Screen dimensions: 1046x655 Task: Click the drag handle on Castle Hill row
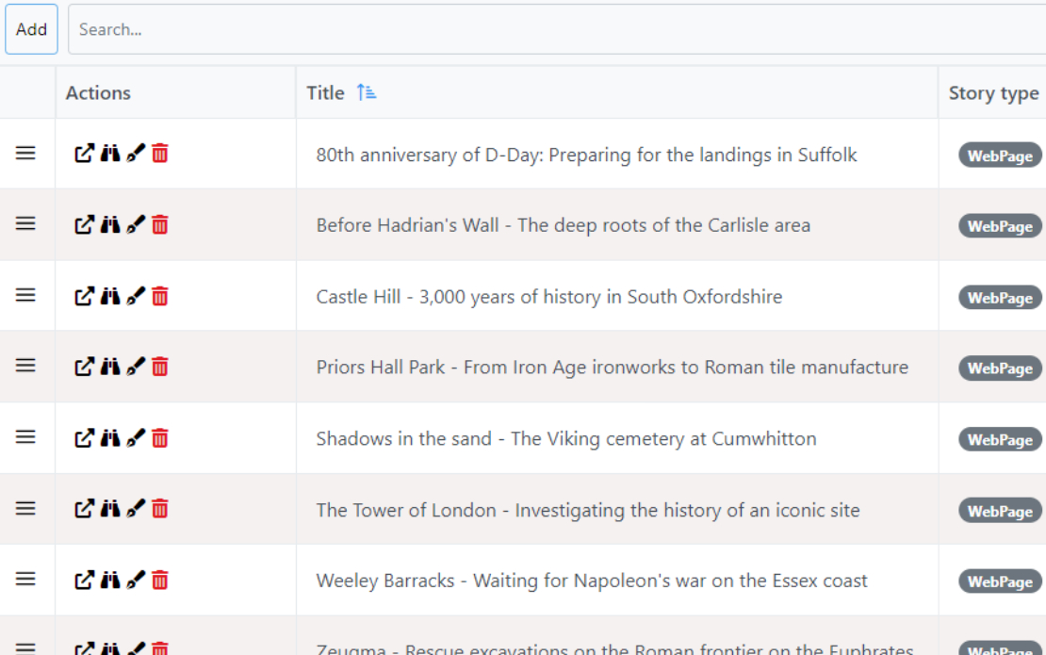(x=25, y=295)
